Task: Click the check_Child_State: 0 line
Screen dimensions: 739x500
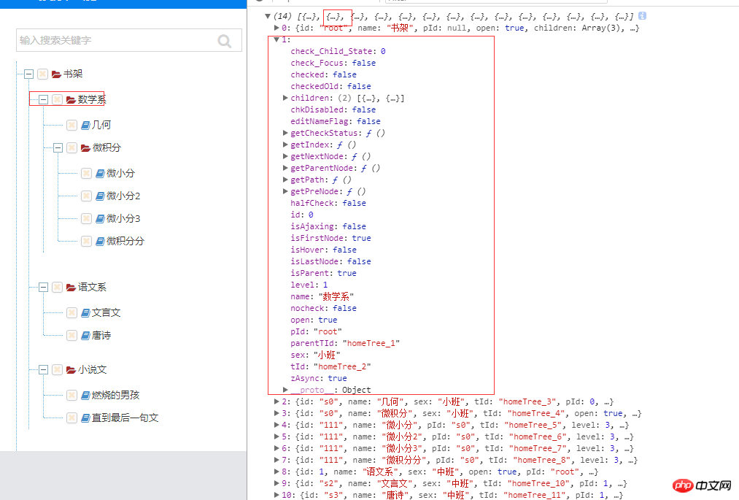Action: [338, 51]
